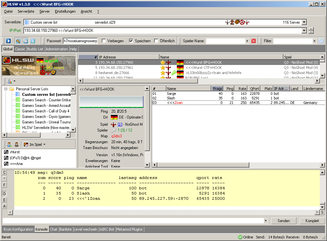This screenshot has width=327, height=241.
Task: Switch to the Banliste tab
Action: [x=66, y=229]
